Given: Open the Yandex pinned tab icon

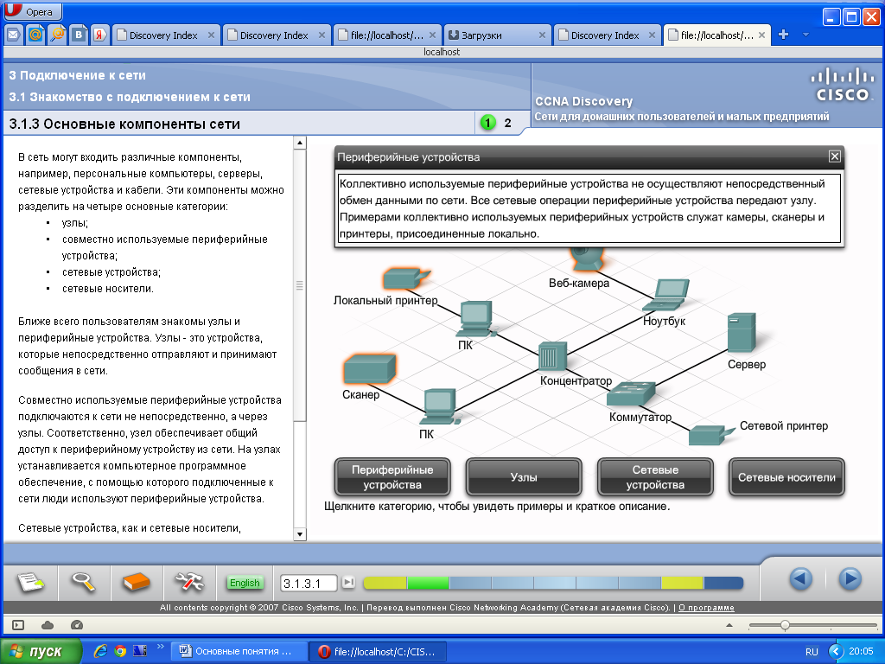Looking at the screenshot, I should 100,35.
